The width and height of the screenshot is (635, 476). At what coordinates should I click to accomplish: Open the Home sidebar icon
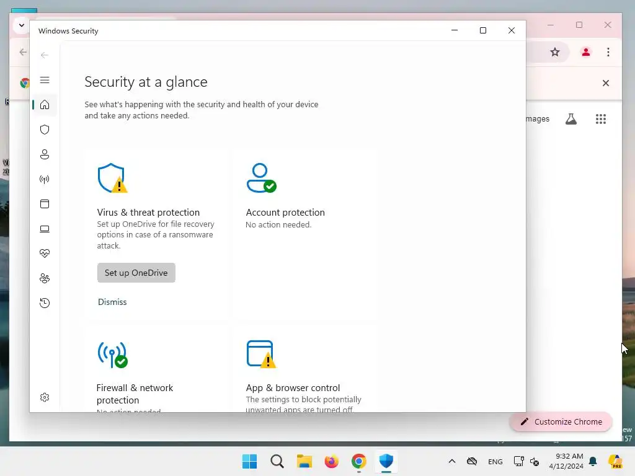click(45, 105)
